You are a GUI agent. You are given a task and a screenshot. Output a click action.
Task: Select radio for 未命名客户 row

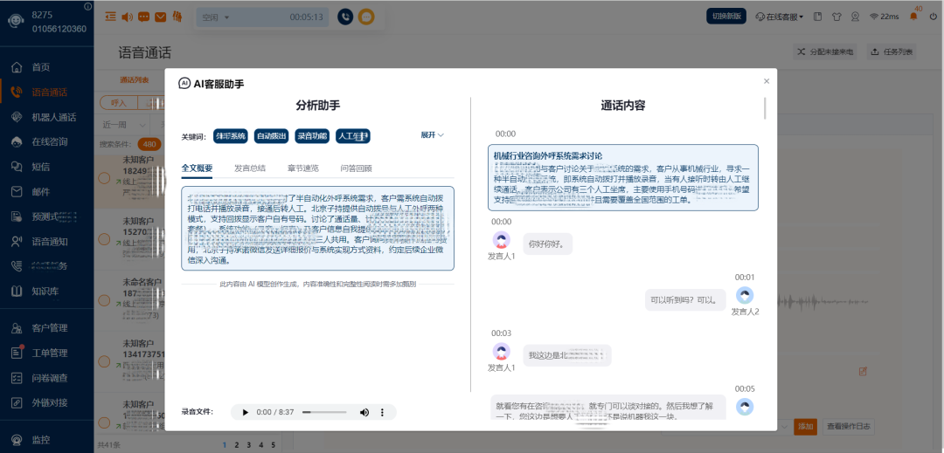tap(104, 299)
